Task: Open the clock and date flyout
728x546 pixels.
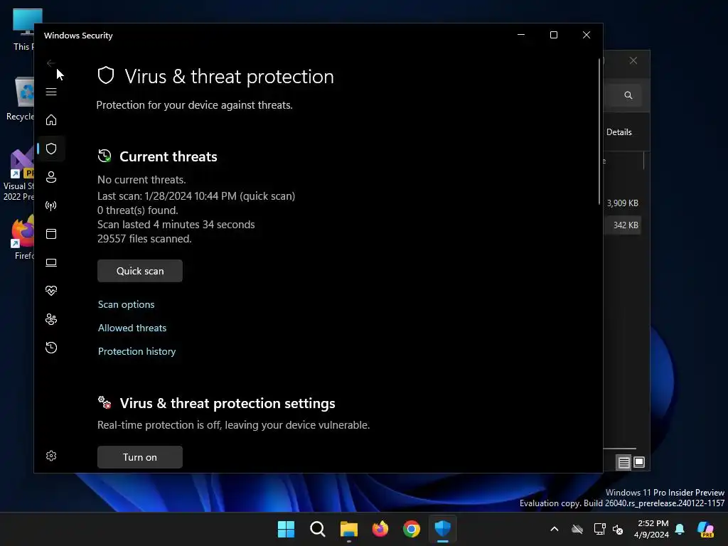Action: [x=652, y=529]
